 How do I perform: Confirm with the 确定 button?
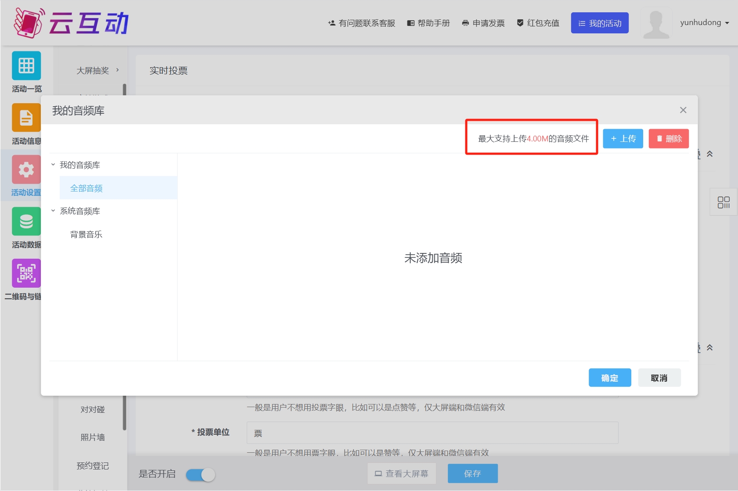point(610,378)
